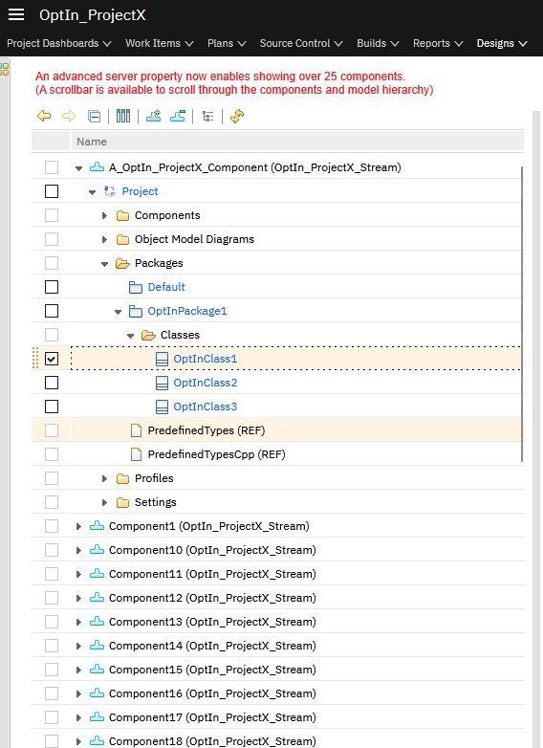
Task: Open the Work Items menu
Action: coord(160,43)
